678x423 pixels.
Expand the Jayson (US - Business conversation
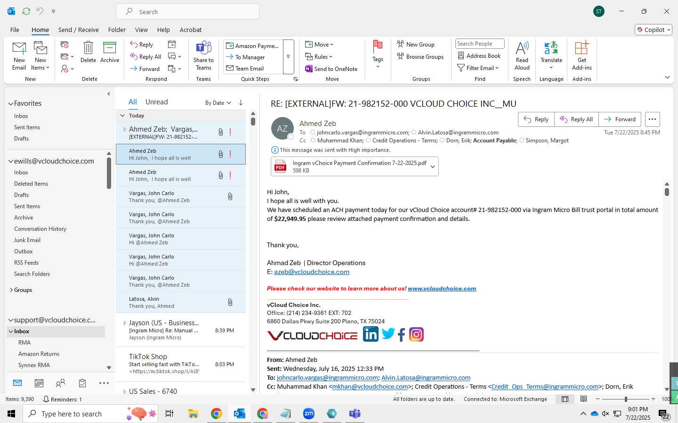(x=124, y=323)
